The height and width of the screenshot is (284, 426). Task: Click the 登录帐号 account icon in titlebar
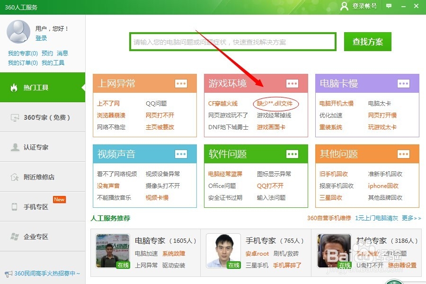(344, 7)
